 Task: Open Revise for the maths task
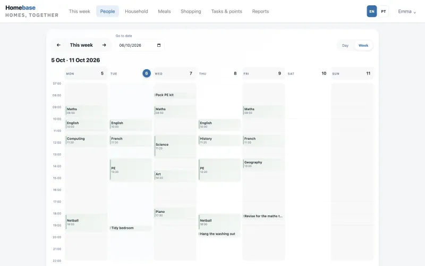tap(263, 217)
